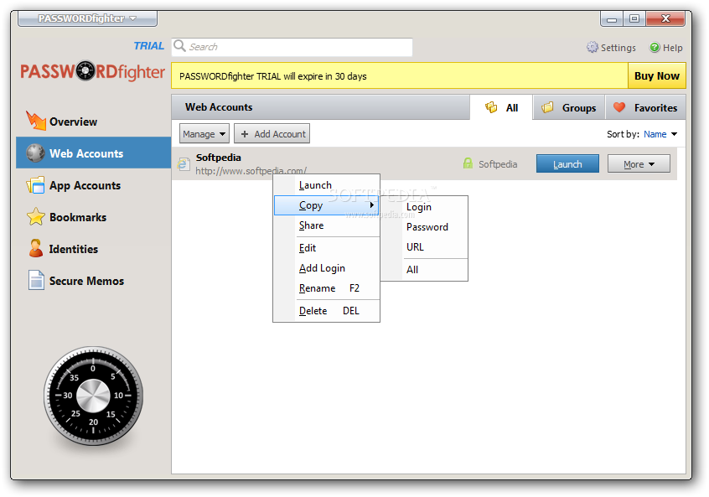Click the Bookmarks star icon
The height and width of the screenshot is (497, 709).
pos(36,216)
